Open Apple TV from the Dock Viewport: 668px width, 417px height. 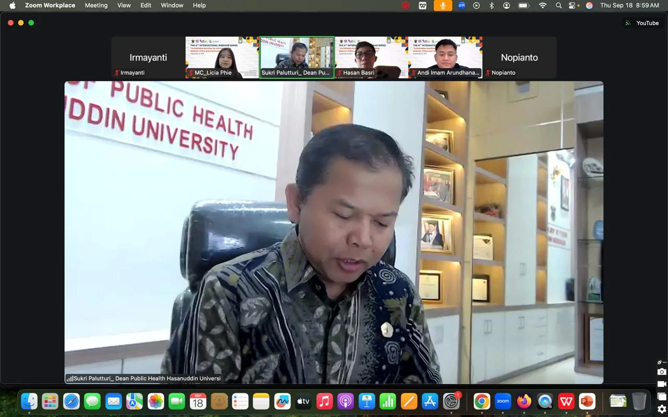pyautogui.click(x=303, y=401)
